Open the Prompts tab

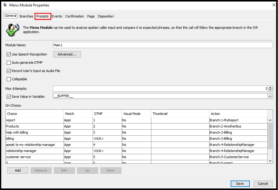coord(43,16)
